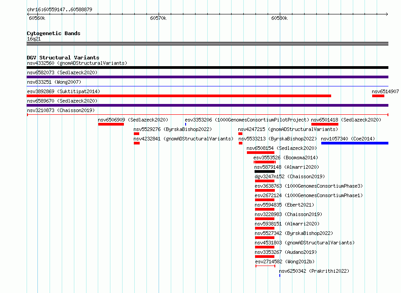Screen dimensions: 401x293
Task: Open the nsv833251 (Wong2007) variant
Action: (54, 82)
